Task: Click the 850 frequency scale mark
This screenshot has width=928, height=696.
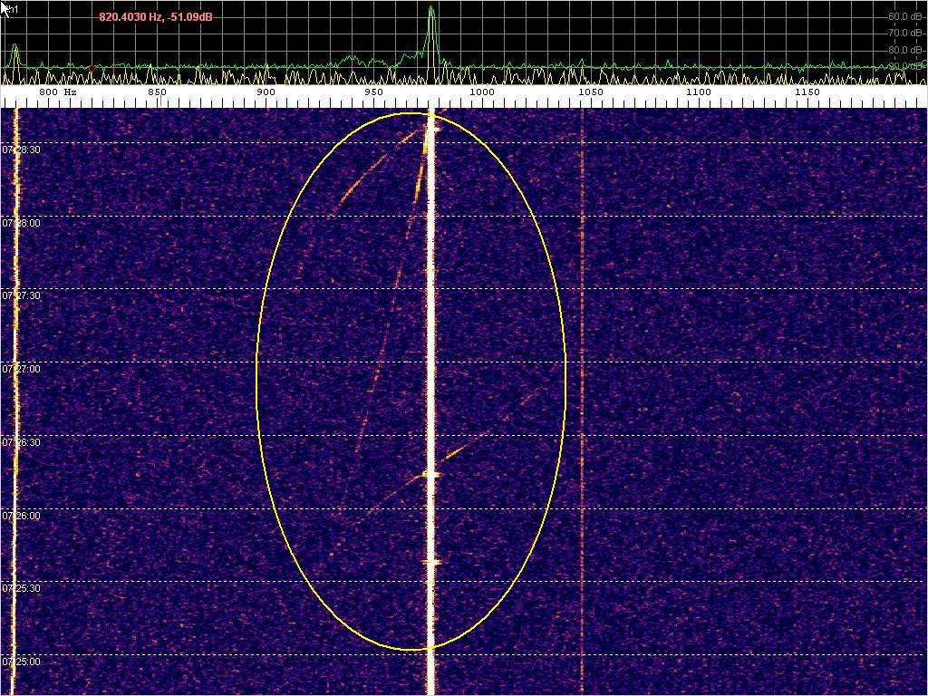Action: coord(157,92)
